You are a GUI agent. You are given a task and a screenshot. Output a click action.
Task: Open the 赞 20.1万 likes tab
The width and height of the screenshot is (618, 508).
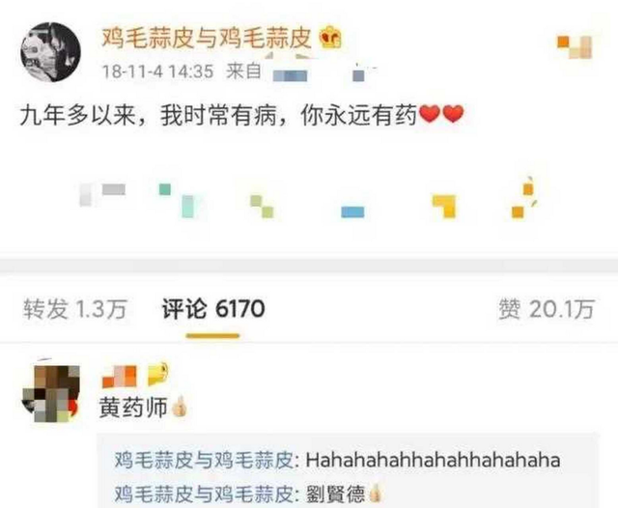[x=547, y=309]
